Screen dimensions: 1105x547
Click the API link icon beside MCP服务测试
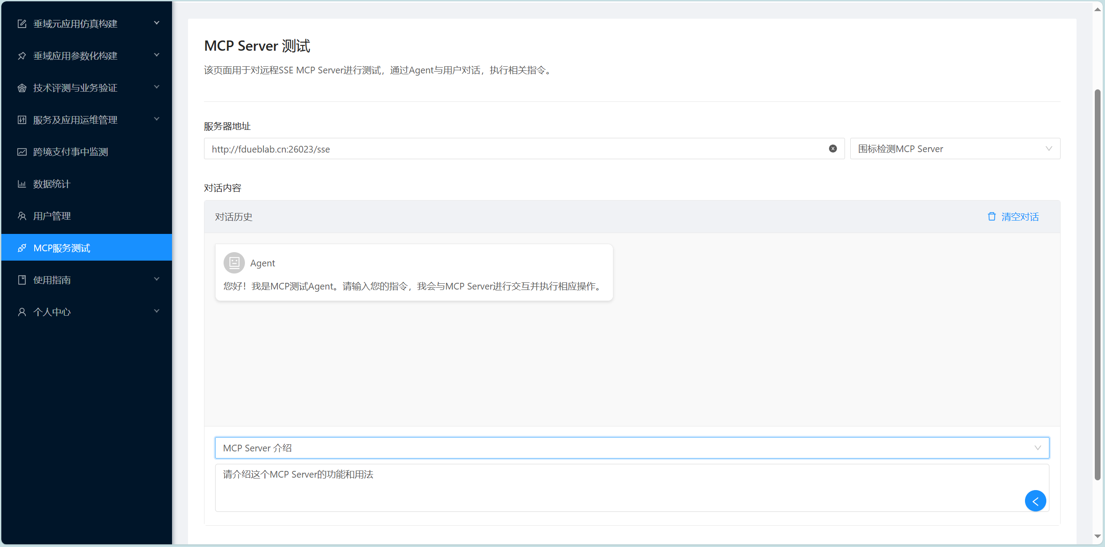click(x=22, y=248)
